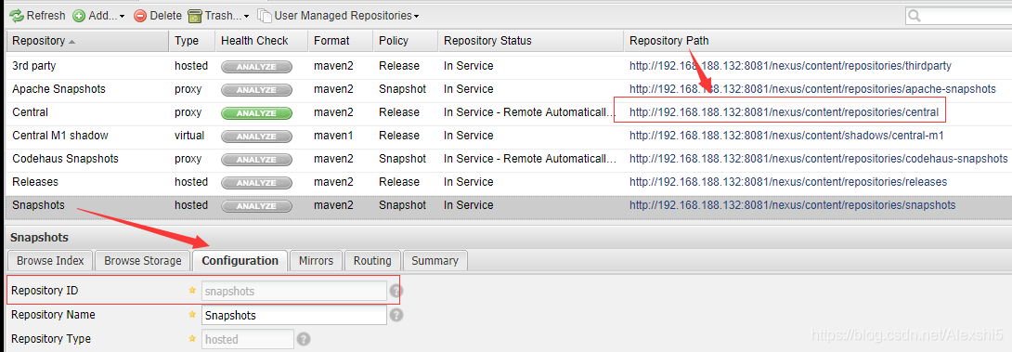Sort by the Type column header
This screenshot has height=352, width=1012.
[191, 41]
